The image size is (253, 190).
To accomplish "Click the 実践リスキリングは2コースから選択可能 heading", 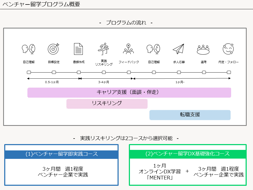I will coord(126,138).
